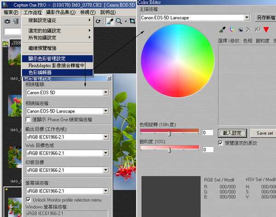Image resolution: width=276 pixels, height=217 pixels.
Task: Choose 繼續預覽增強 menu entry
Action: tap(57, 48)
